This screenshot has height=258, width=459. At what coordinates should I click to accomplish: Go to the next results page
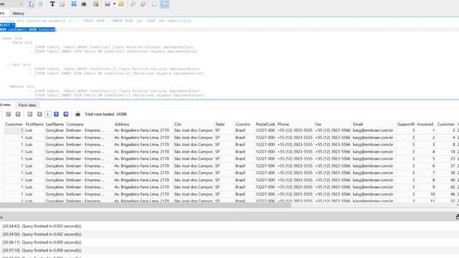tap(56, 114)
